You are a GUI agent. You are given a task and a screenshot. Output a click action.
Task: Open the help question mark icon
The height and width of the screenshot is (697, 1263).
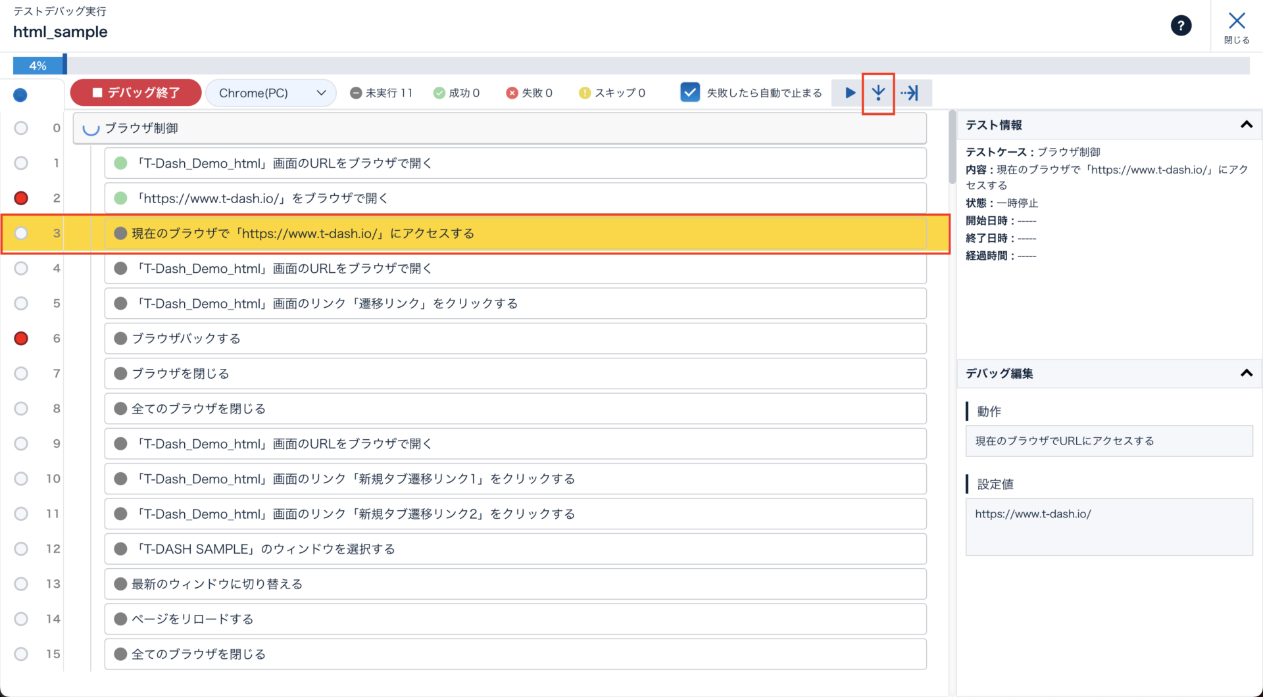[x=1181, y=26]
